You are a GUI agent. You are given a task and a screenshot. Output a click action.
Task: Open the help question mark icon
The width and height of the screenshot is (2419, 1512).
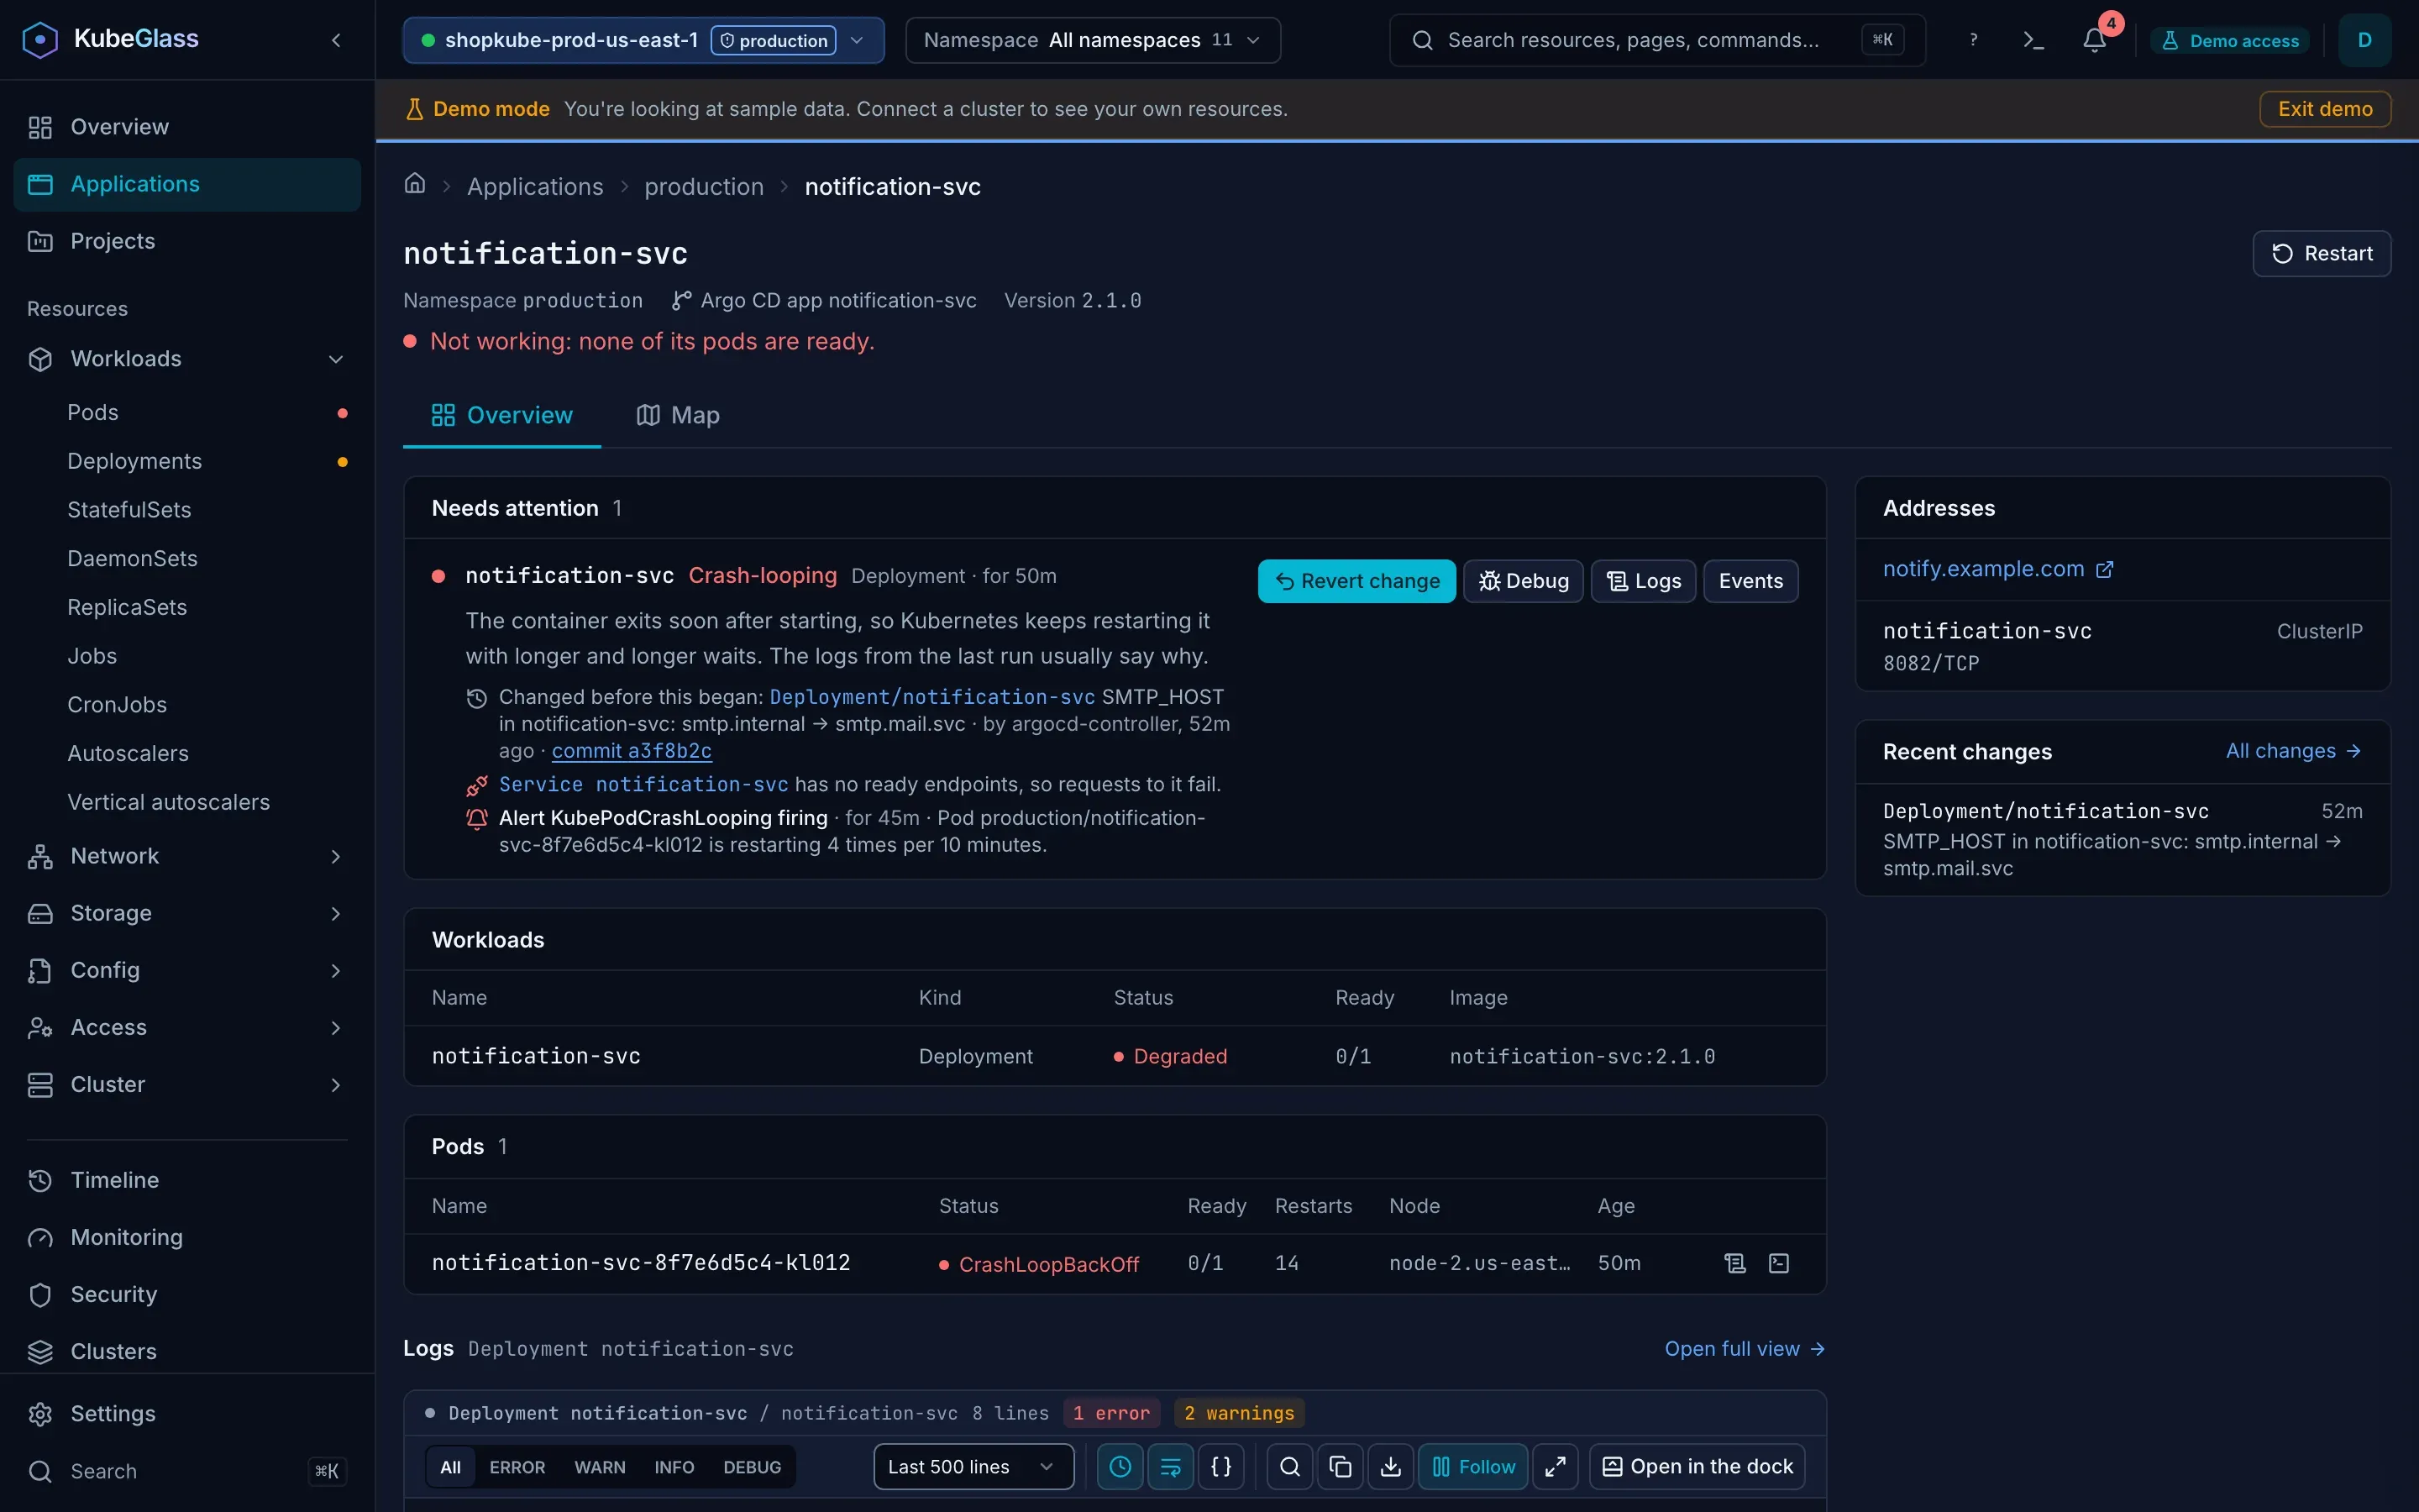pyautogui.click(x=1972, y=40)
